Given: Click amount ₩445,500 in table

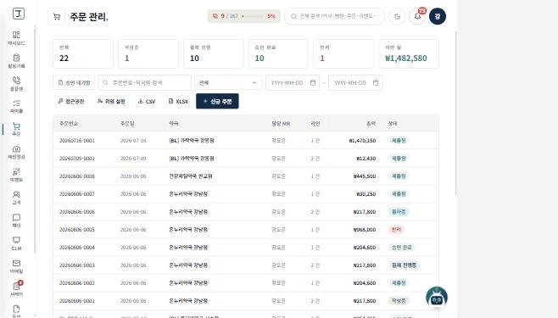Looking at the screenshot, I should pyautogui.click(x=365, y=176).
